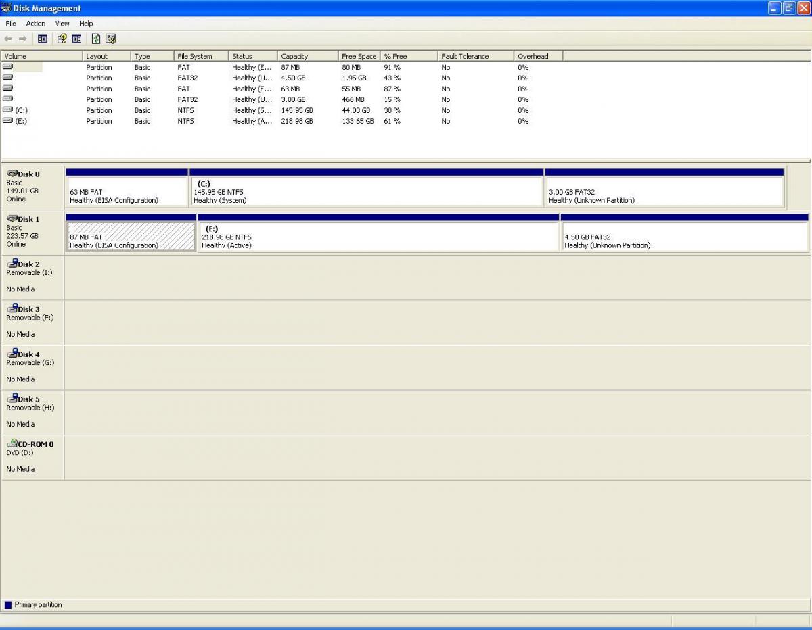812x630 pixels.
Task: Open Help via the toolbar question-mark icon
Action: click(62, 39)
